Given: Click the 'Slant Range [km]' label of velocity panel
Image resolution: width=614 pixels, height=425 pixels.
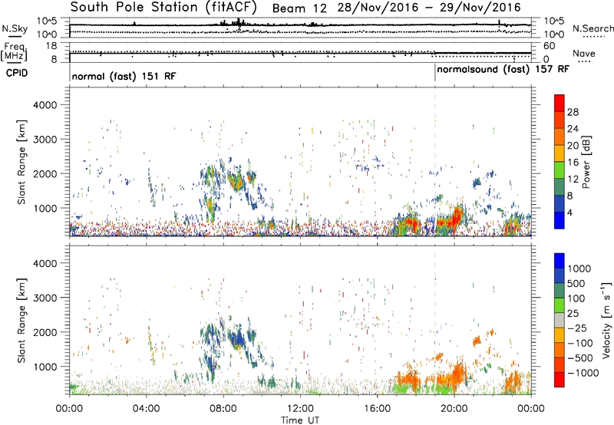Looking at the screenshot, I should (21, 320).
